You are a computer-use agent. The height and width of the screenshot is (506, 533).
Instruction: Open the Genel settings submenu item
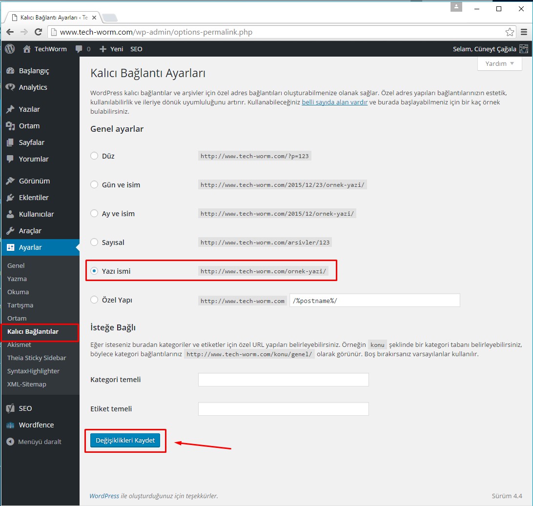point(16,266)
